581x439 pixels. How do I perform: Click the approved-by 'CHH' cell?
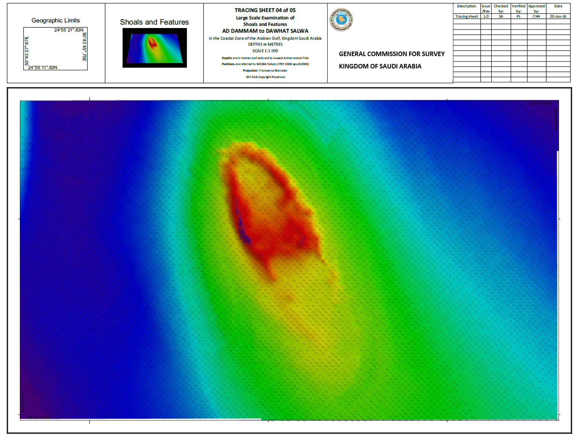click(536, 16)
